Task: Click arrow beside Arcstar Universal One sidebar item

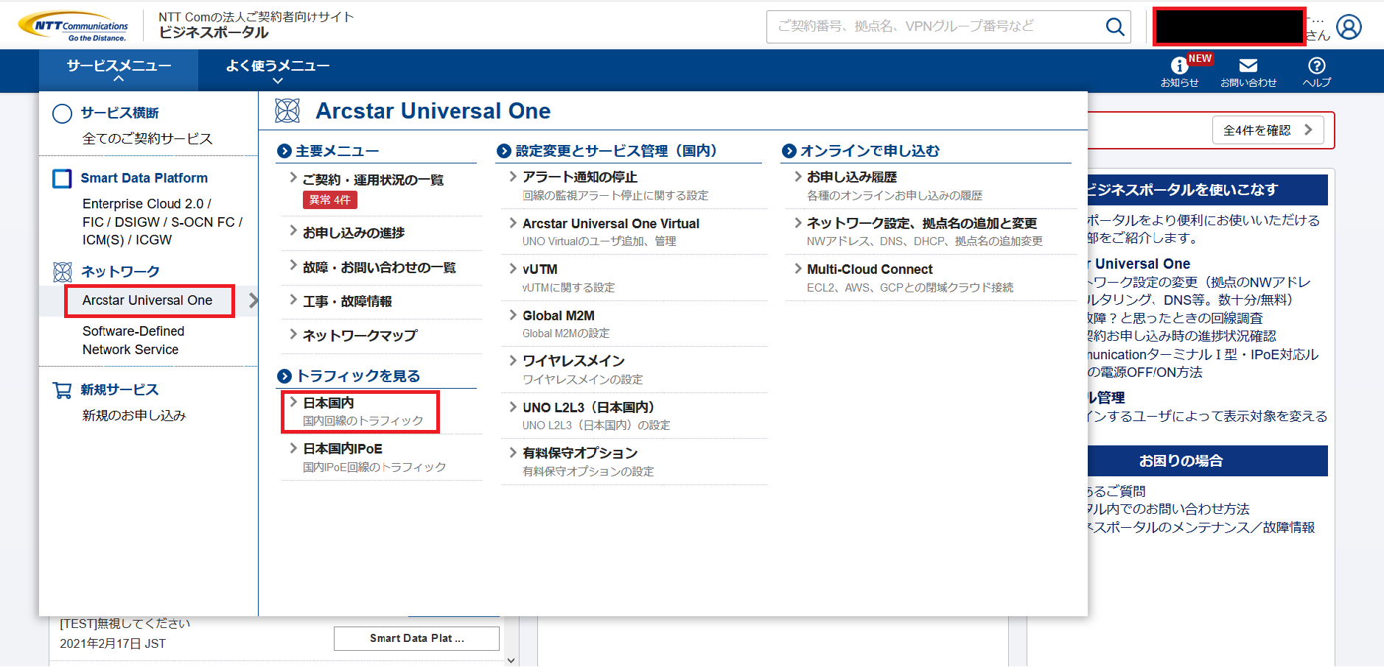Action: point(253,300)
